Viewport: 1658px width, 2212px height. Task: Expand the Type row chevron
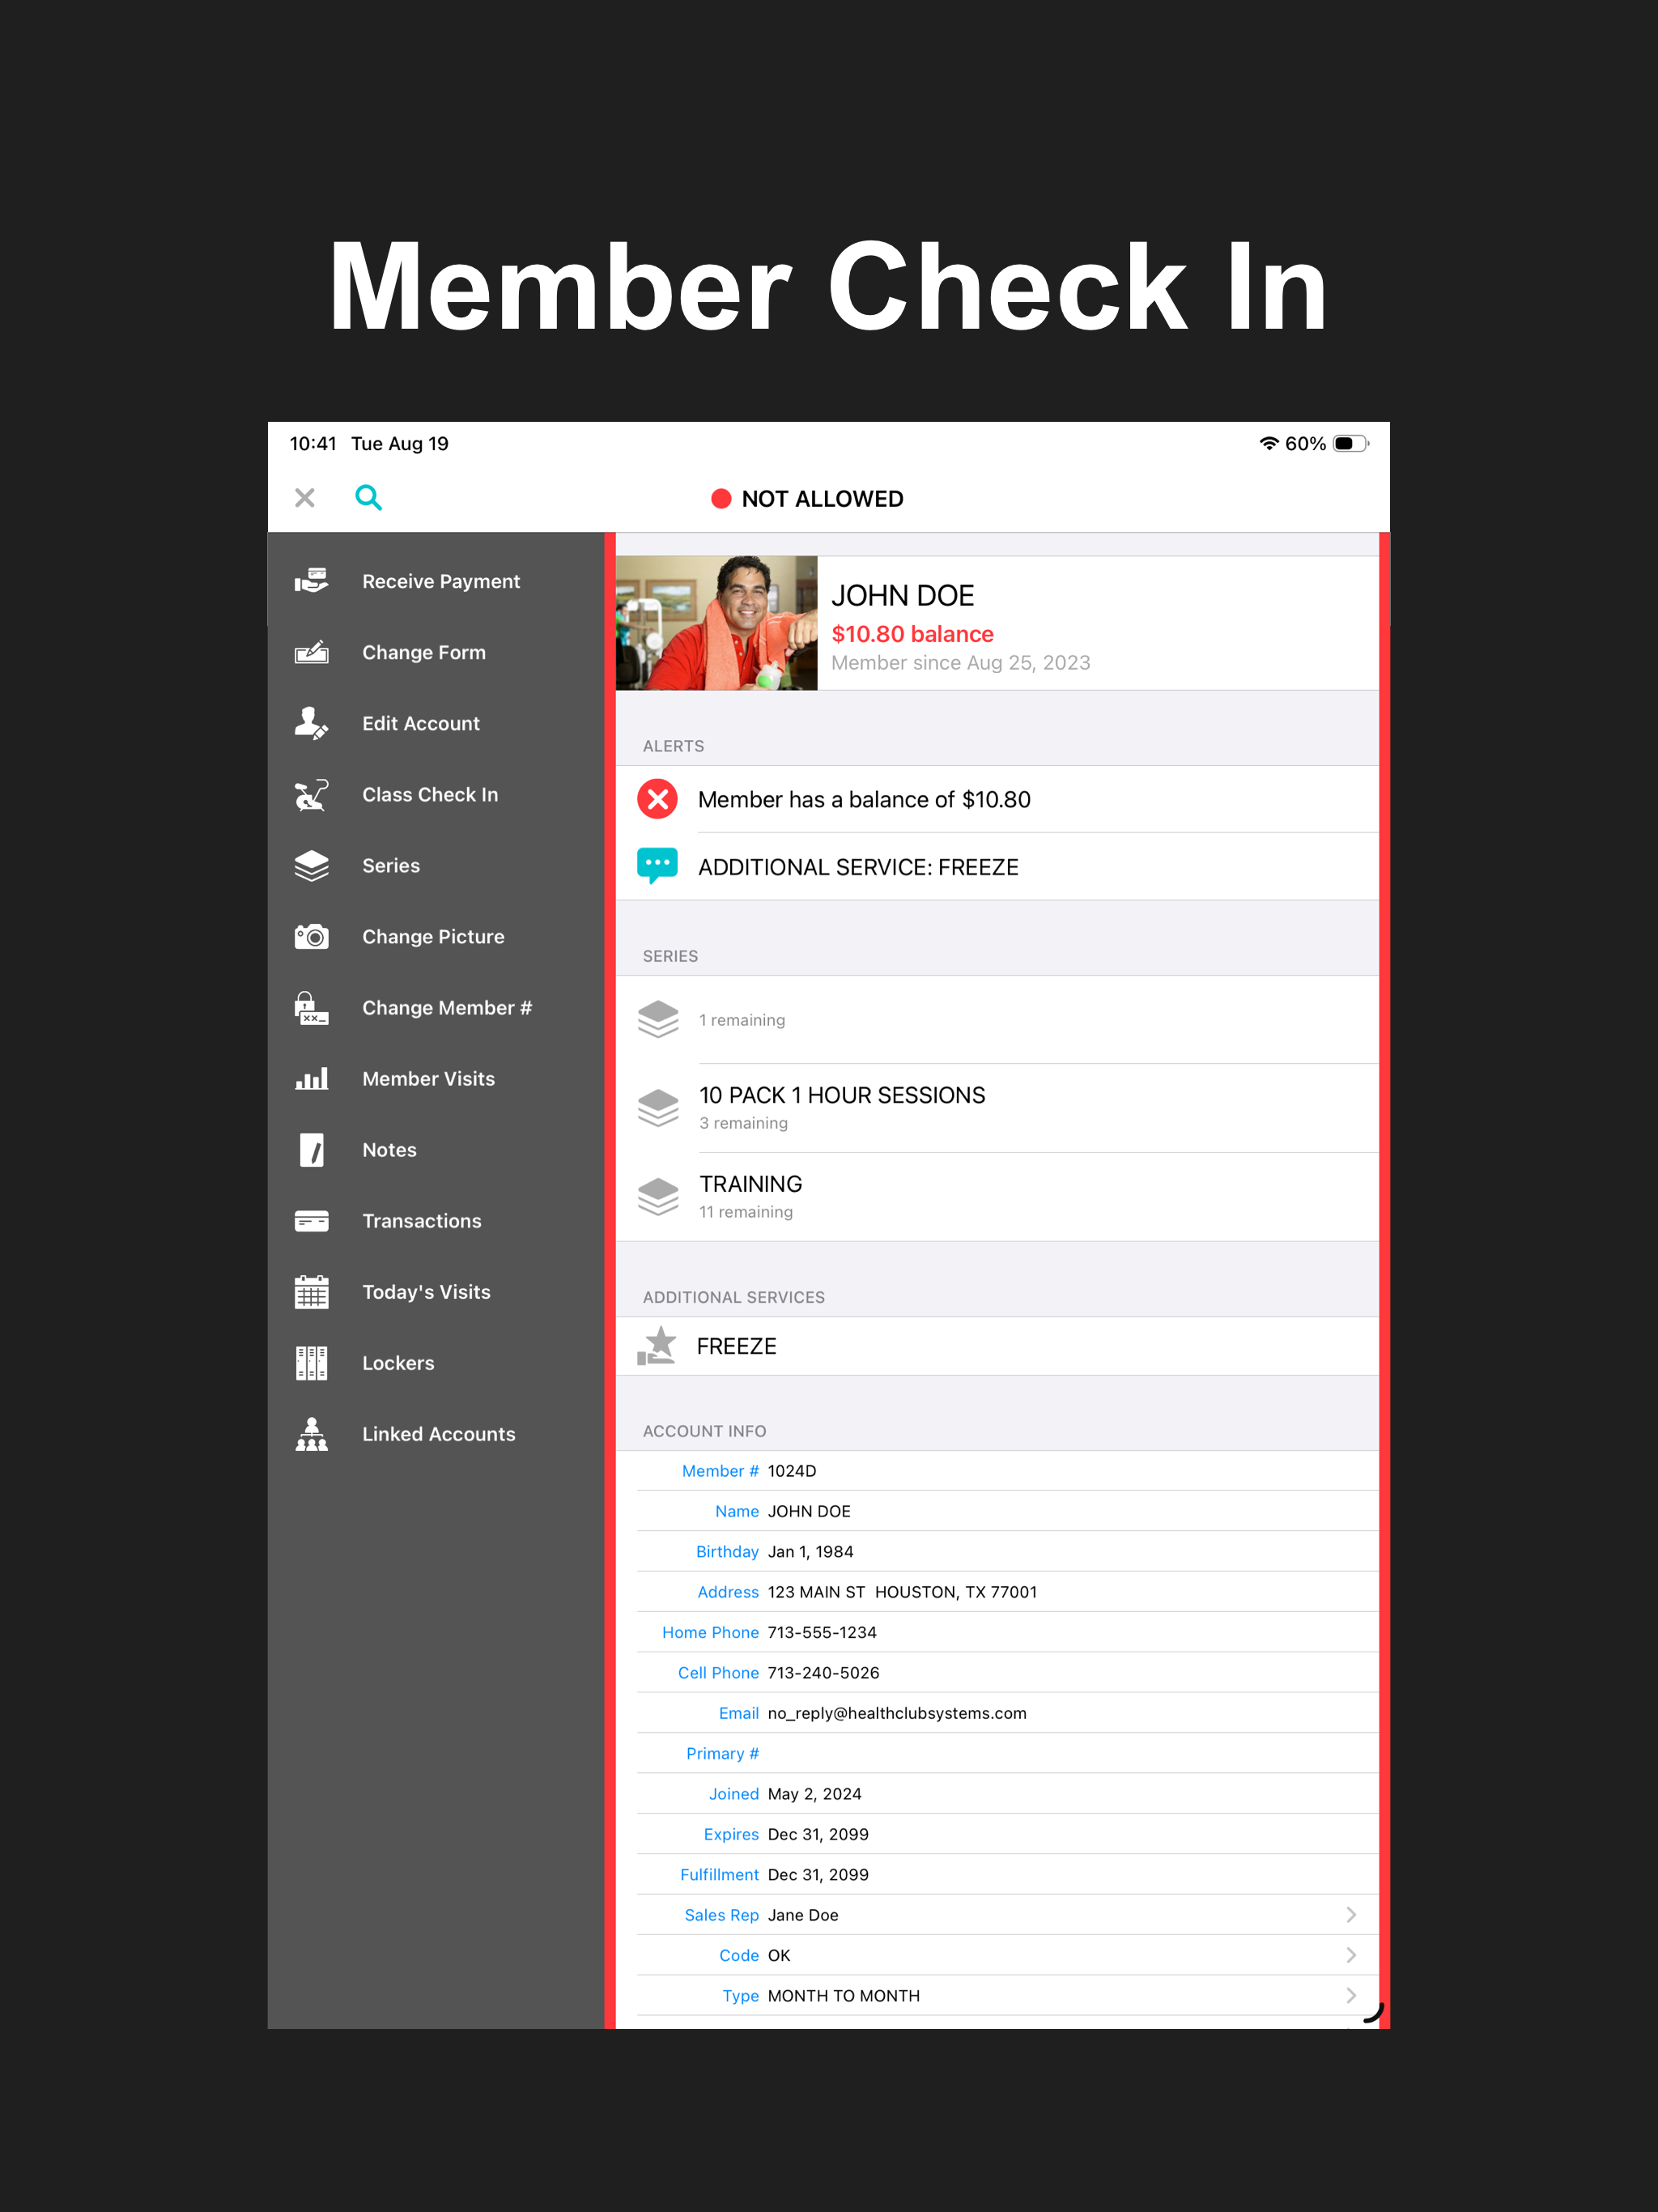(1351, 1995)
